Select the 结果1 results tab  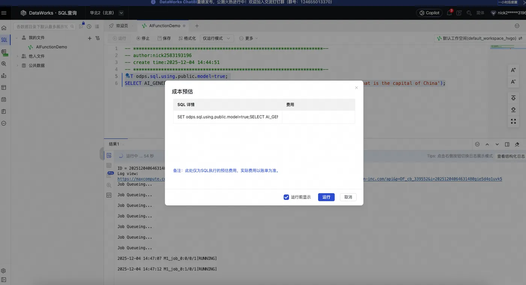[x=114, y=144]
